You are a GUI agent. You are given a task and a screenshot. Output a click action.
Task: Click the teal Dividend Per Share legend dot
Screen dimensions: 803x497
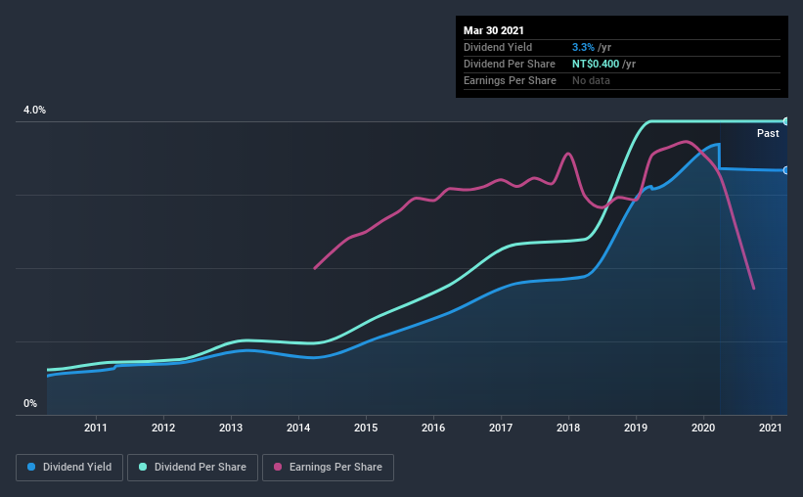tap(143, 467)
